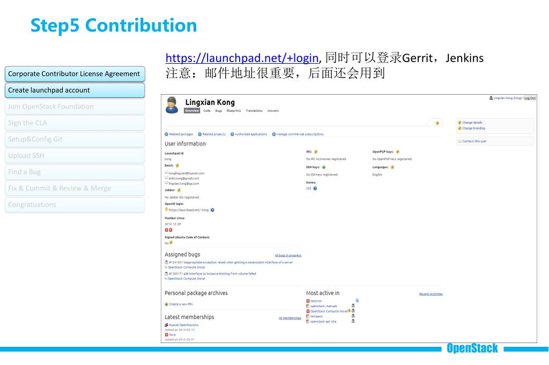549x365 pixels.
Task: Open openstack-manuals project link
Action: point(323,306)
